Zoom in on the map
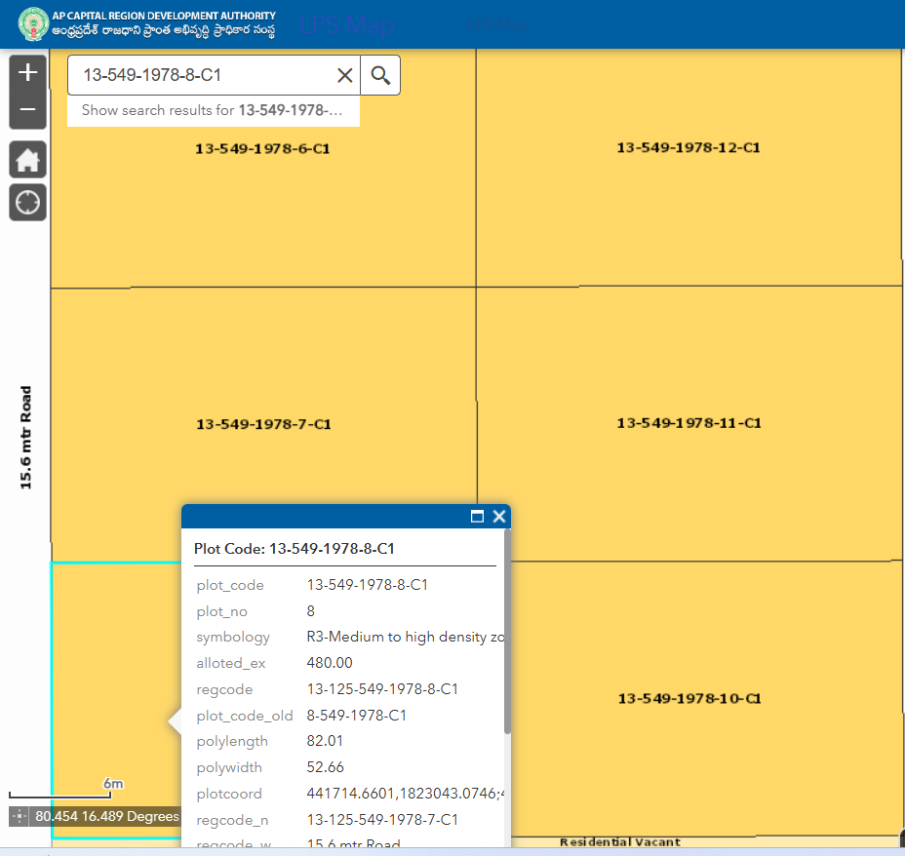Screen dimensions: 905x856 (x=27, y=73)
